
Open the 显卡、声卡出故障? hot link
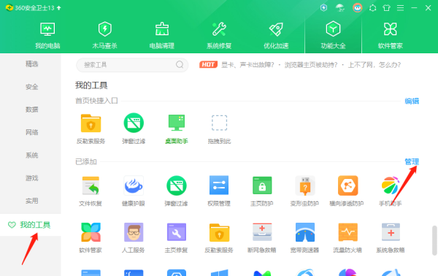[x=247, y=65]
